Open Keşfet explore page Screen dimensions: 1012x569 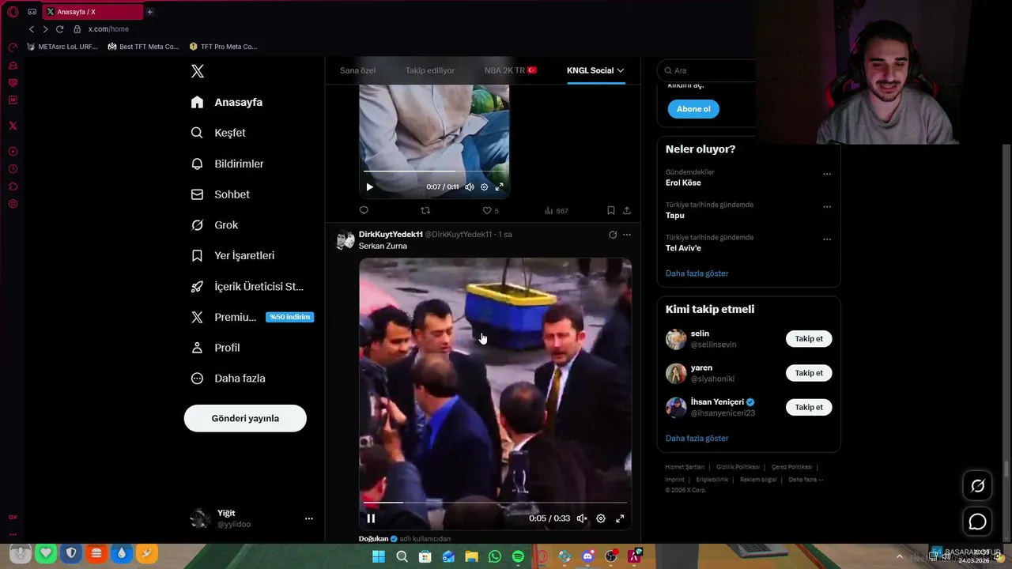coord(218,133)
